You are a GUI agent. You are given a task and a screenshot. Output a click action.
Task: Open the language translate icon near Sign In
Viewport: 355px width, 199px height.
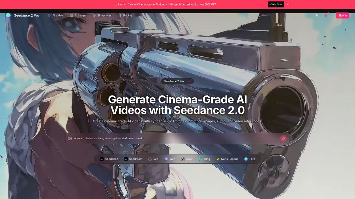point(317,15)
